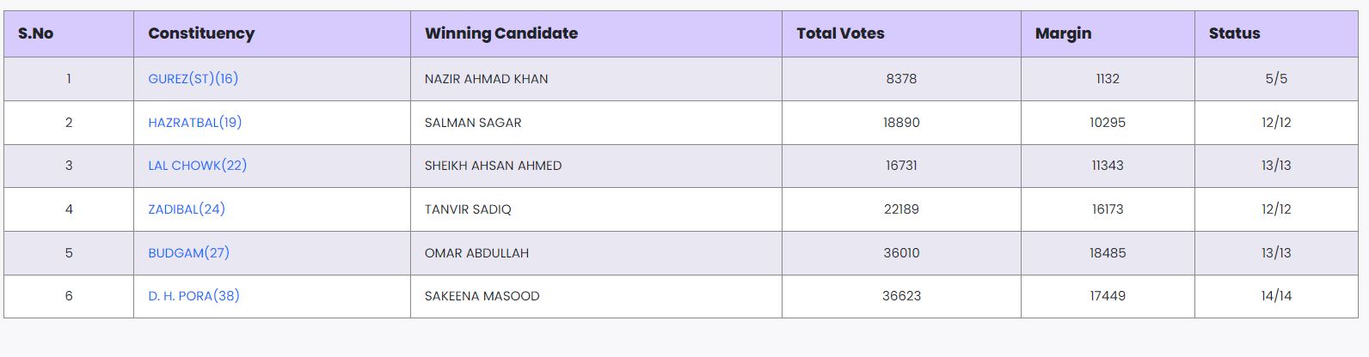Click the winning candidate NAZIR AHMAD KHAN
This screenshot has height=357, width=1369.
coord(486,79)
